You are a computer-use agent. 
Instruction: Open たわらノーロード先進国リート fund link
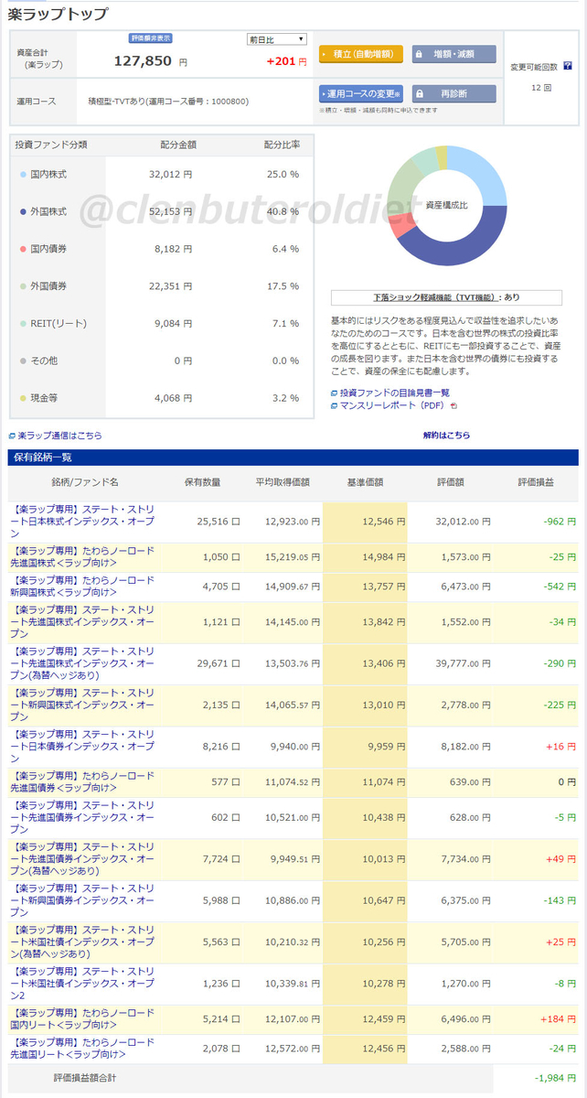(x=82, y=1049)
